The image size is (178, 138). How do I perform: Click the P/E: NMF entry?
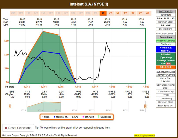coord(166,25)
